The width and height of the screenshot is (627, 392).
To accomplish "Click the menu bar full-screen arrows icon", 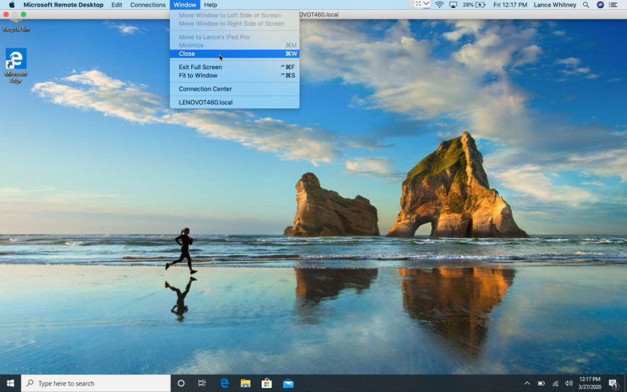I will (x=418, y=4).
